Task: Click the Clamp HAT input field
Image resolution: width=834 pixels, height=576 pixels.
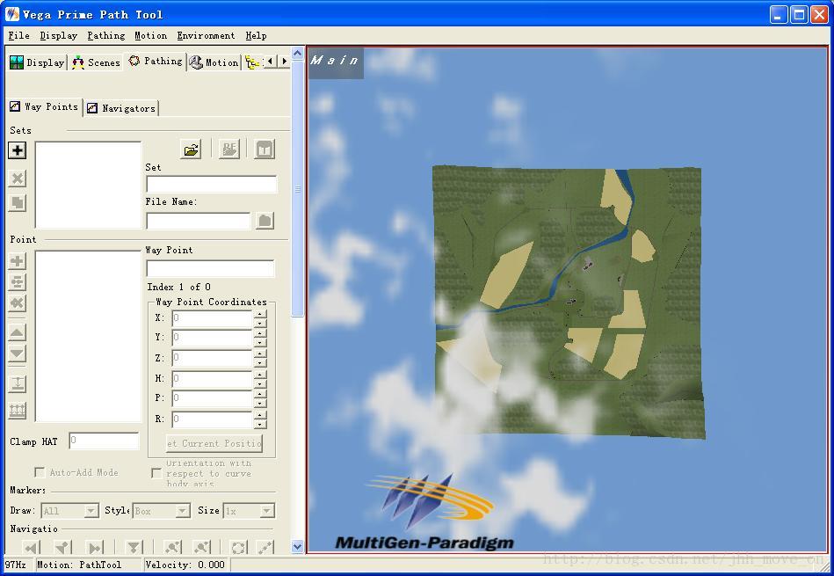Action: pyautogui.click(x=105, y=441)
